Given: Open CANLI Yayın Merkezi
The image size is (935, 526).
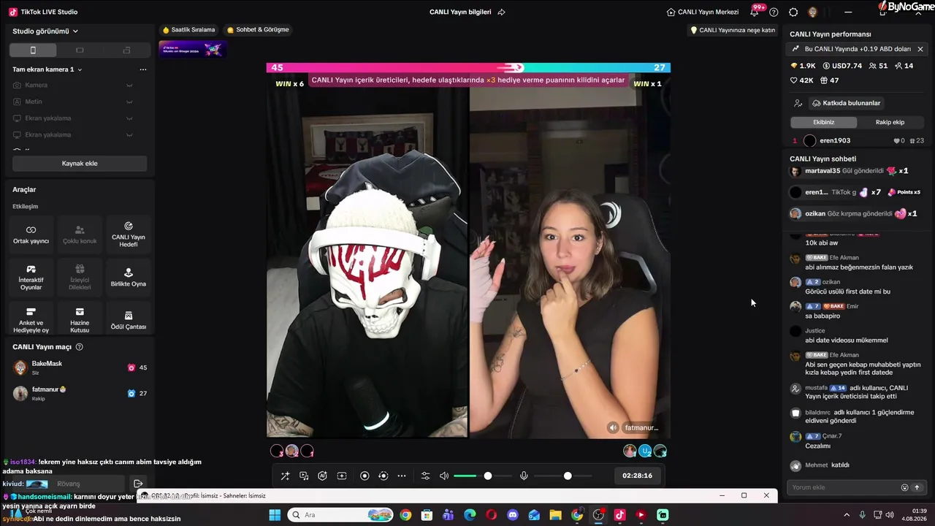Looking at the screenshot, I should pyautogui.click(x=703, y=12).
